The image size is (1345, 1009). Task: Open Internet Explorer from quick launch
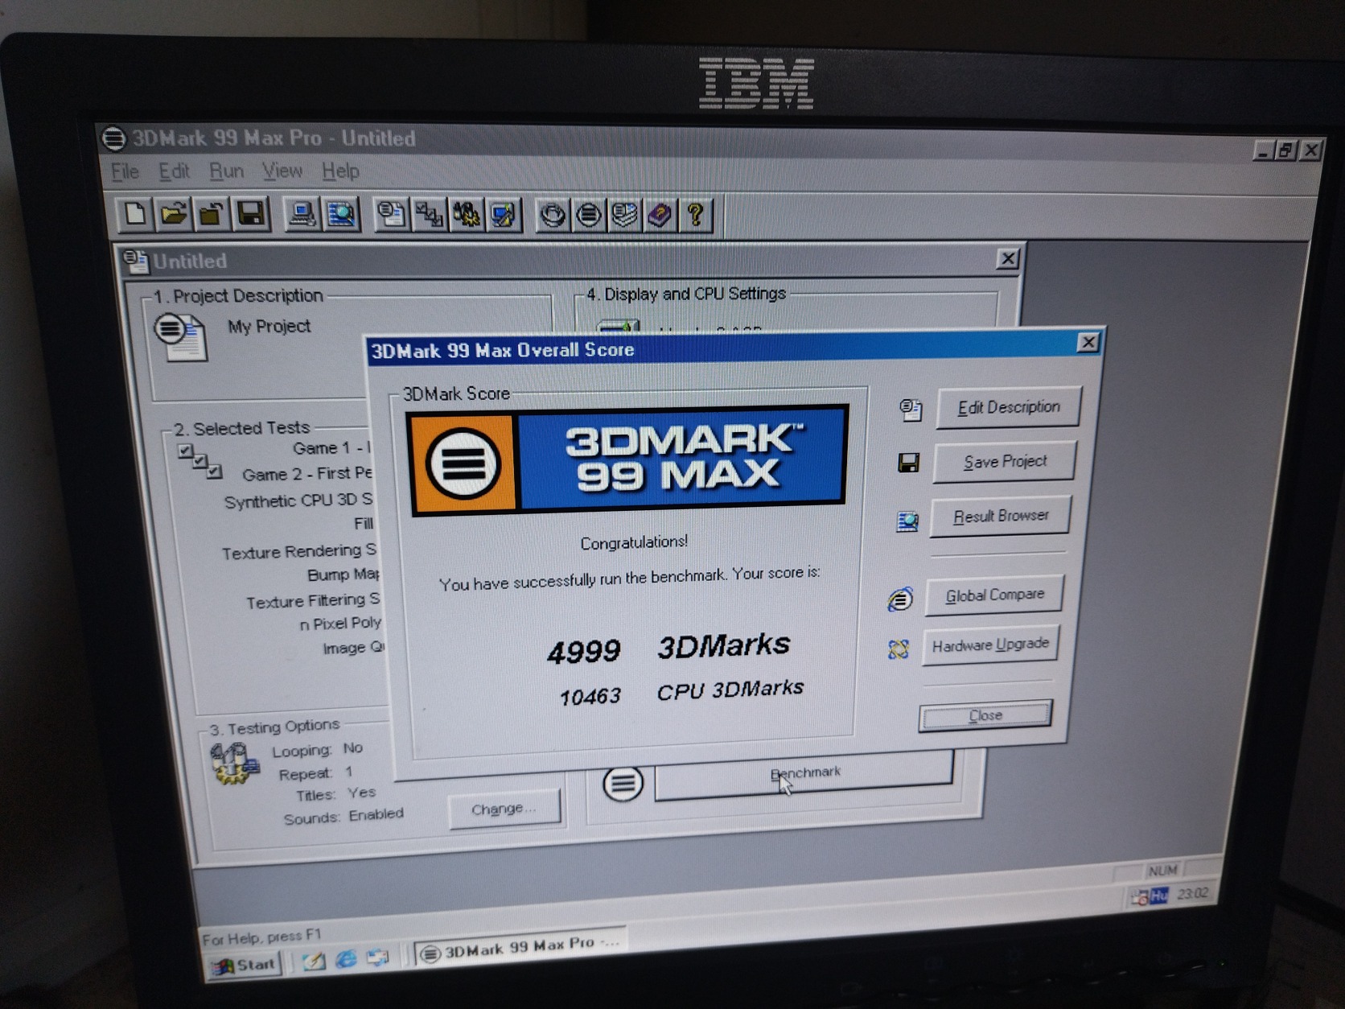tap(346, 959)
